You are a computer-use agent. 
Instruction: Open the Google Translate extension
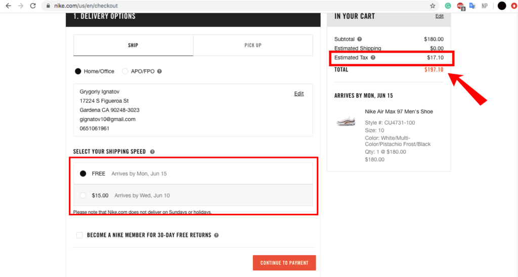[x=472, y=6]
